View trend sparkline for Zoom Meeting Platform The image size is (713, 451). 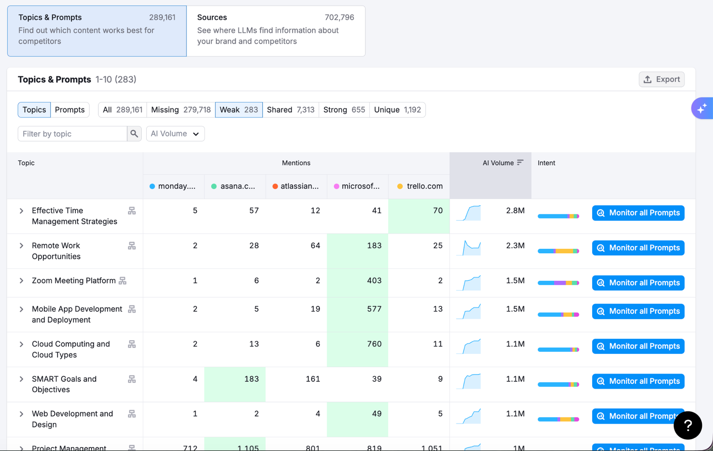point(469,283)
